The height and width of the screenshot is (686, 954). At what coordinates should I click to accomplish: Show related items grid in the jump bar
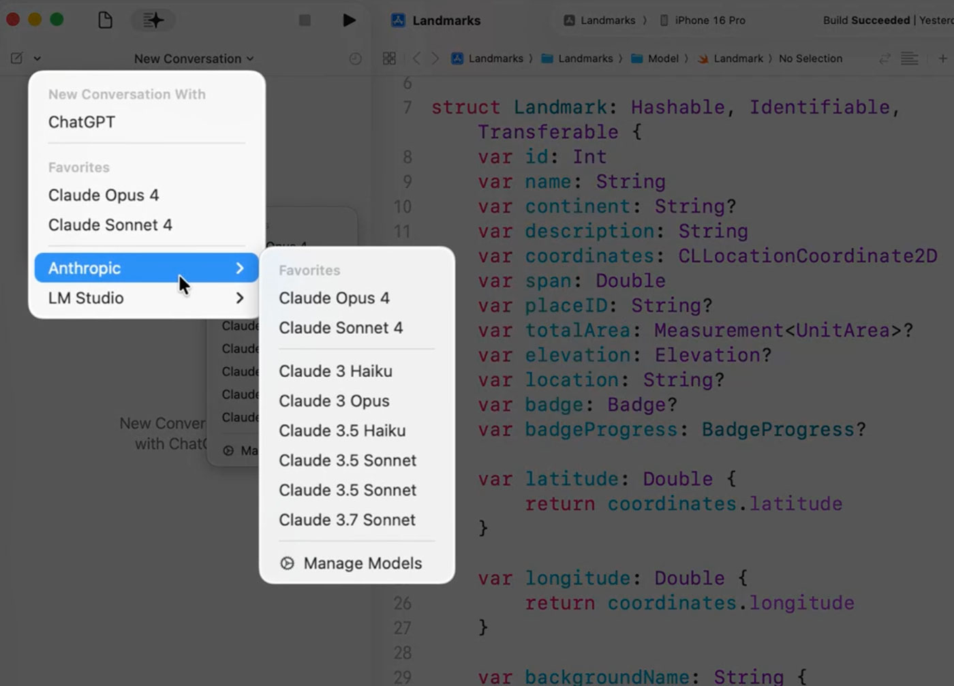click(x=389, y=58)
